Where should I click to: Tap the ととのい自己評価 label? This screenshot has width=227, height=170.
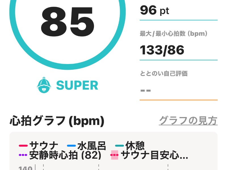pyautogui.click(x=164, y=74)
